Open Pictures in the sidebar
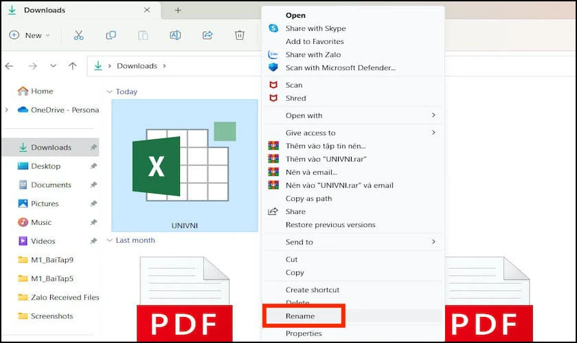 click(38, 204)
